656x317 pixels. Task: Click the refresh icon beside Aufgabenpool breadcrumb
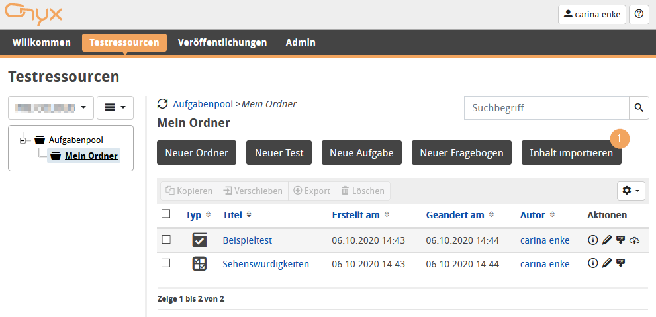162,104
